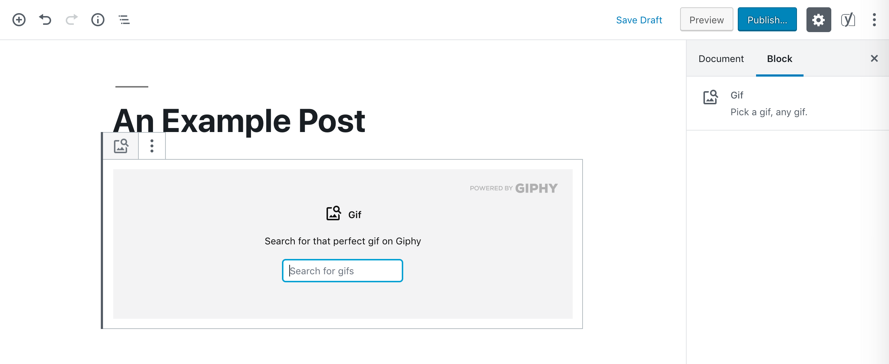889x364 pixels.
Task: Click the Gif block type toolbar icon
Action: click(x=121, y=146)
